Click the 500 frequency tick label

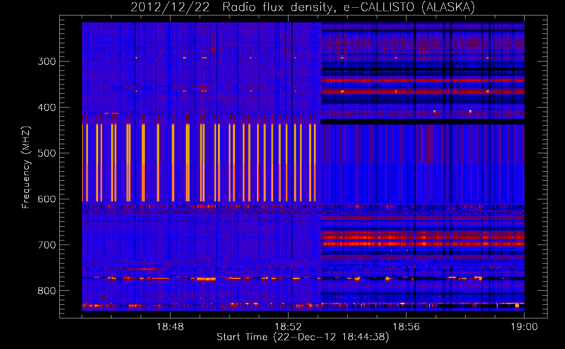coord(47,153)
